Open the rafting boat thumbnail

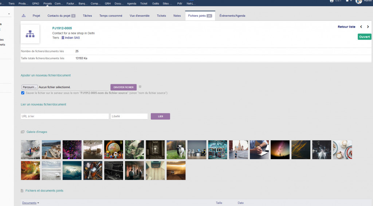coord(31,150)
